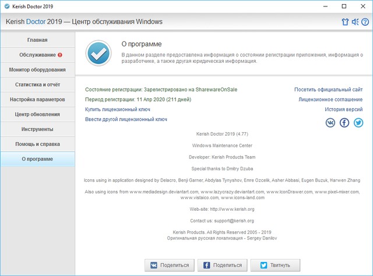Click Купить лицензионный ключ link
Viewport: 373px width, 276px height.
(x=118, y=109)
